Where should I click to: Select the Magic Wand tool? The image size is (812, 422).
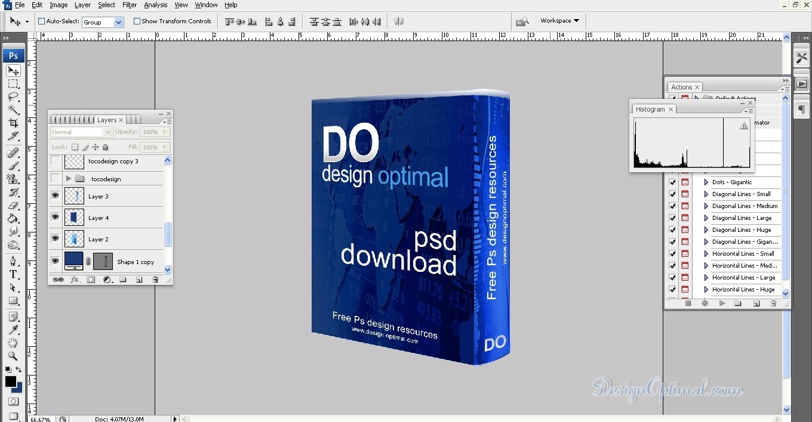(13, 110)
